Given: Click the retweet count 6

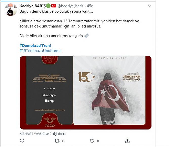Looking at the screenshot, I should [x=63, y=141].
